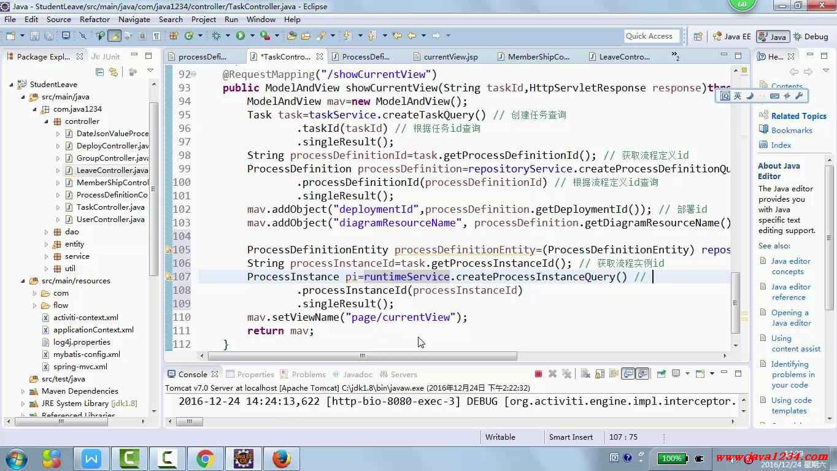Switch to the Javadoc view tab
This screenshot has height=471, width=837.
[x=352, y=374]
